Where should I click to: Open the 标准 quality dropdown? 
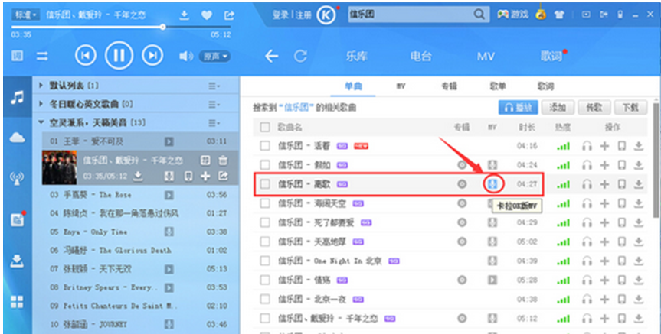tap(26, 15)
